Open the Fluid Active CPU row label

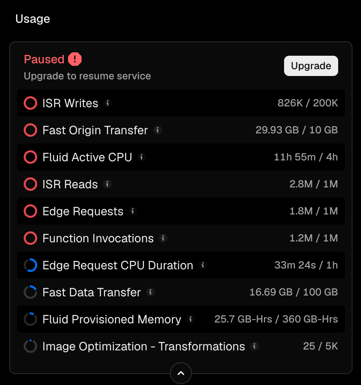coord(88,157)
